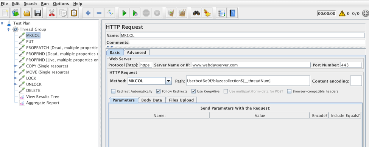369x147 pixels.
Task: Select the Basic tab
Action: click(x=115, y=52)
